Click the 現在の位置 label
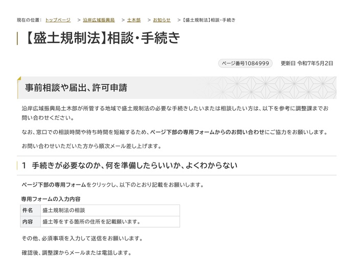353x265 pixels. pyautogui.click(x=29, y=20)
